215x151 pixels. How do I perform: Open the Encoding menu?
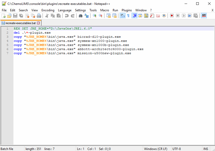[x=48, y=10]
